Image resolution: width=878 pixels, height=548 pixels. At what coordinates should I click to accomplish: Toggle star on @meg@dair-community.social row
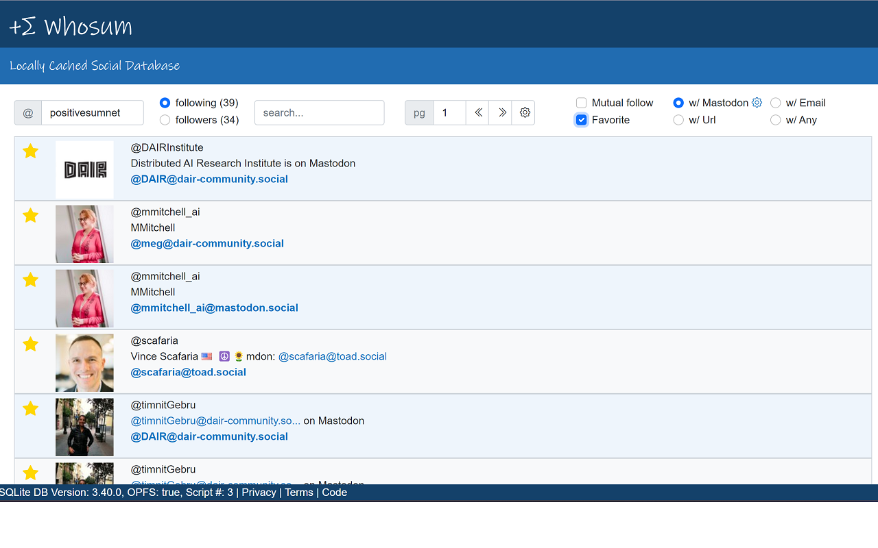click(x=30, y=216)
